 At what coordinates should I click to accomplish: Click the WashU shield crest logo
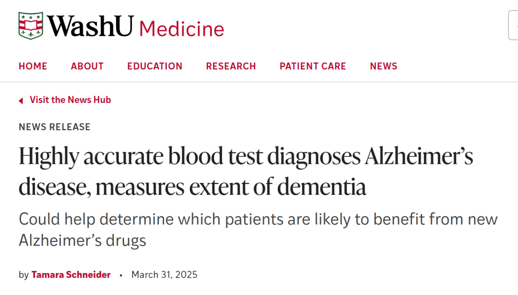31,26
